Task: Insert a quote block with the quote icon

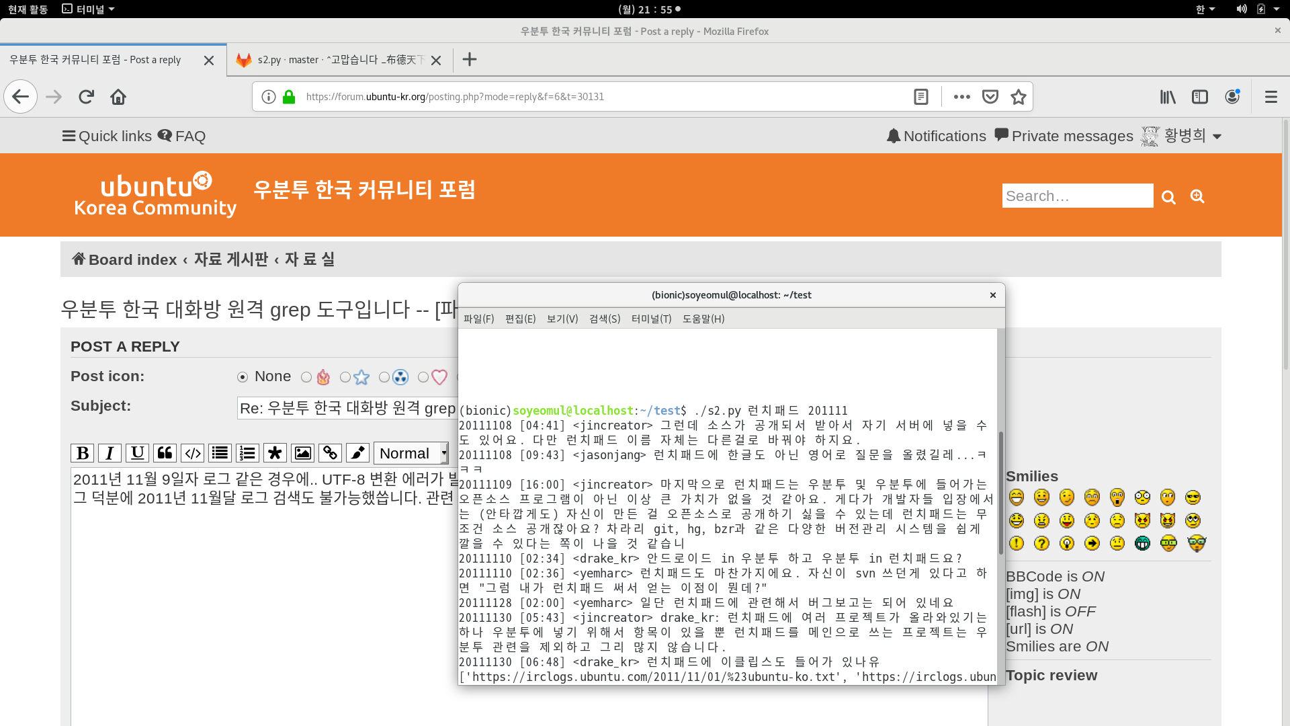Action: coord(165,452)
